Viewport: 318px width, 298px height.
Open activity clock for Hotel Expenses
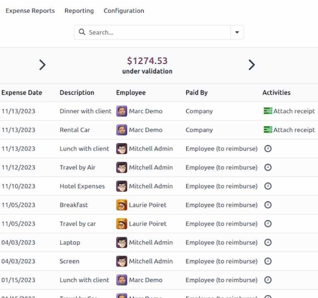pos(267,186)
